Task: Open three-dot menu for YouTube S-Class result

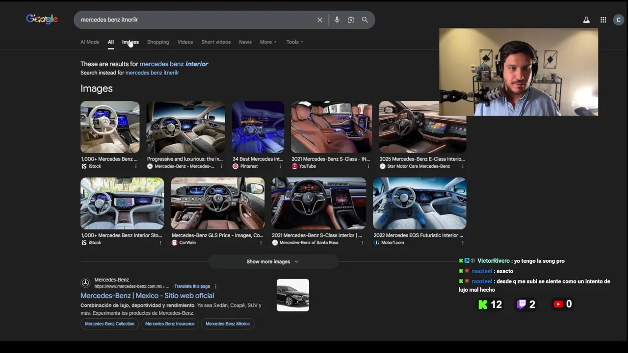Action: 368,166
